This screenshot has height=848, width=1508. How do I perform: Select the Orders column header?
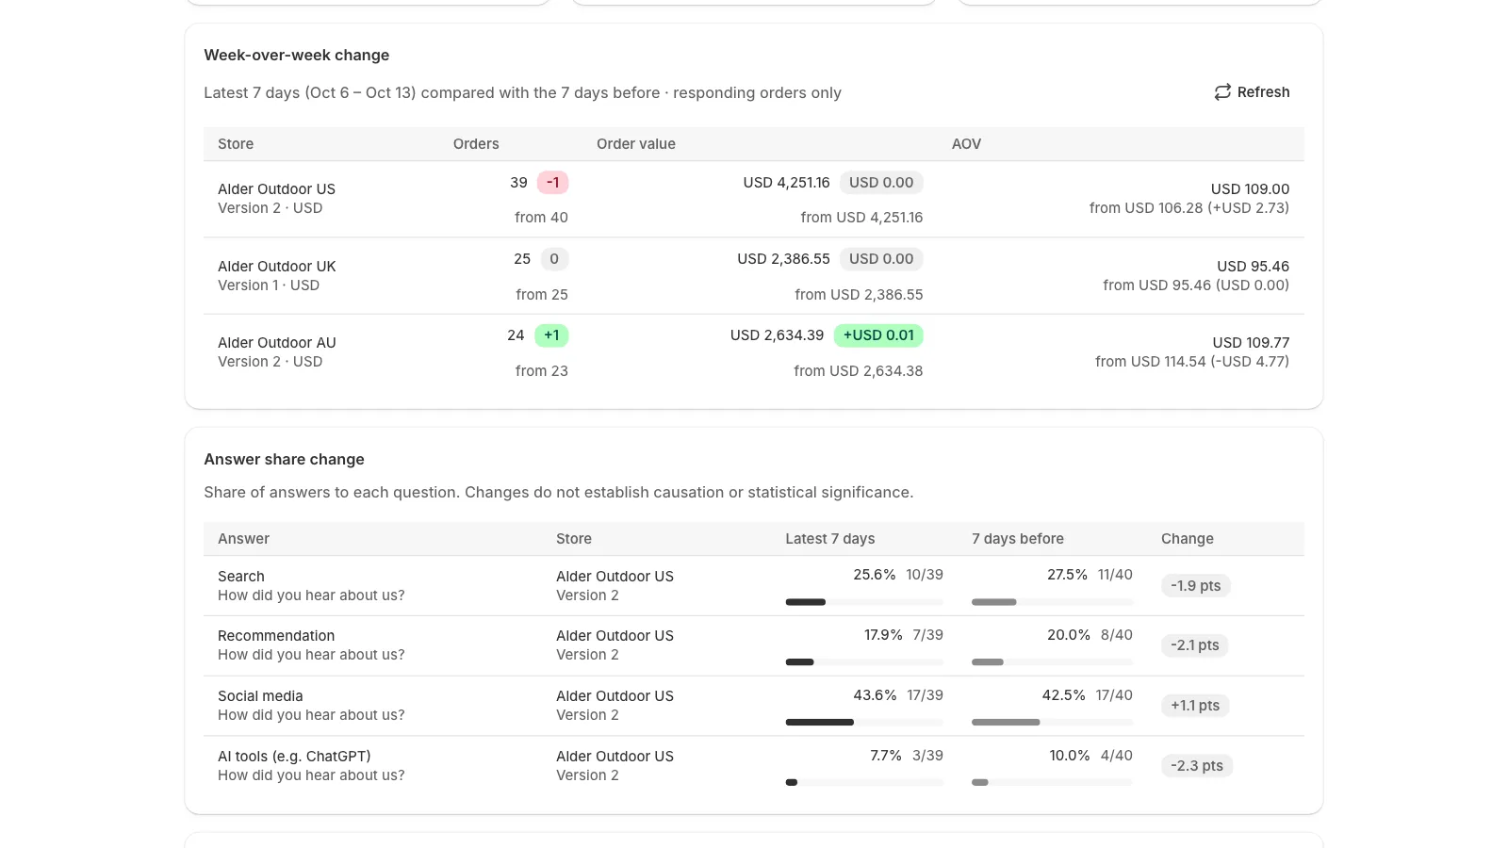tap(476, 144)
